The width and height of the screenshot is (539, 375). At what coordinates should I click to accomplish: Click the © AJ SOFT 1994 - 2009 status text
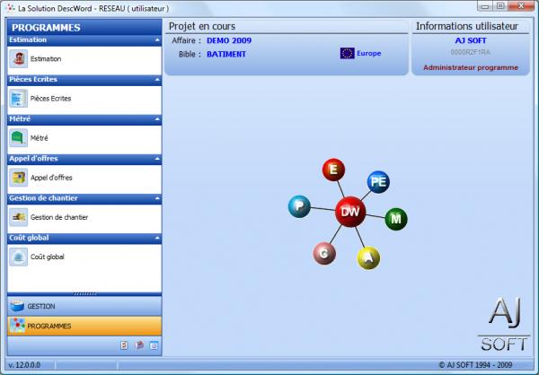[475, 365]
